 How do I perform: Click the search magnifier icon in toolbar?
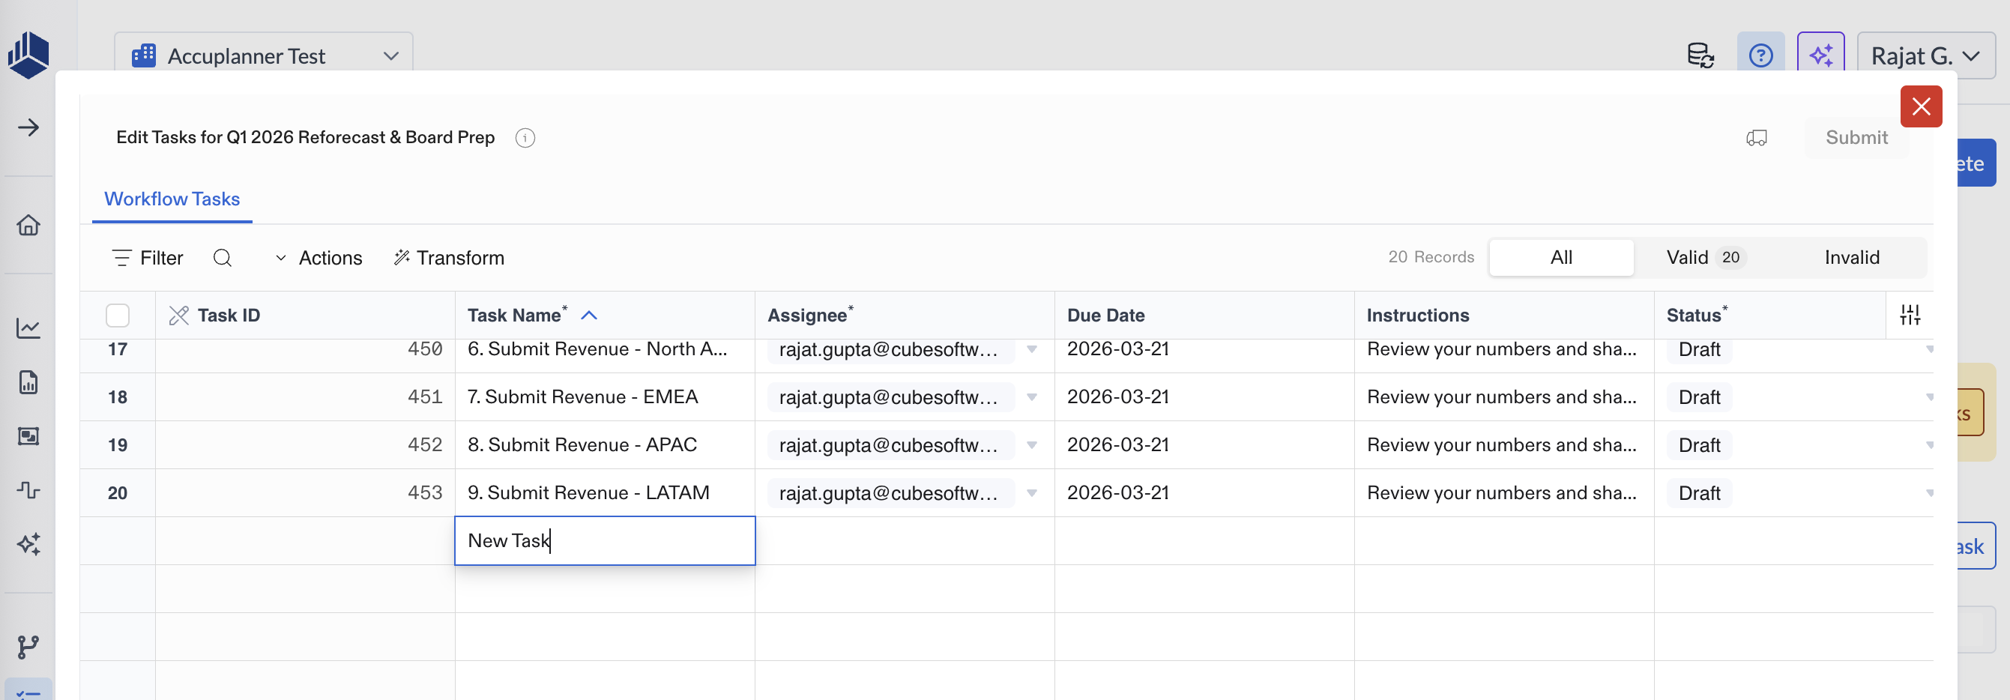(x=223, y=258)
